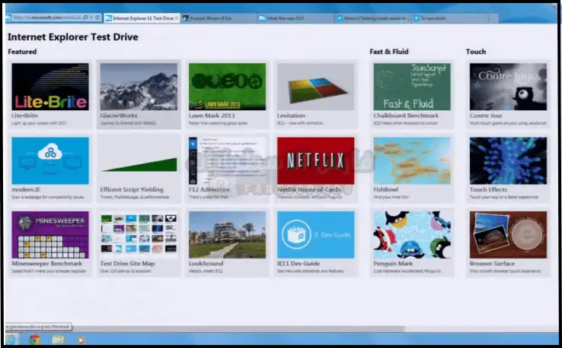
Task: Open the GlacierWorks mountain tile
Action: tap(139, 87)
